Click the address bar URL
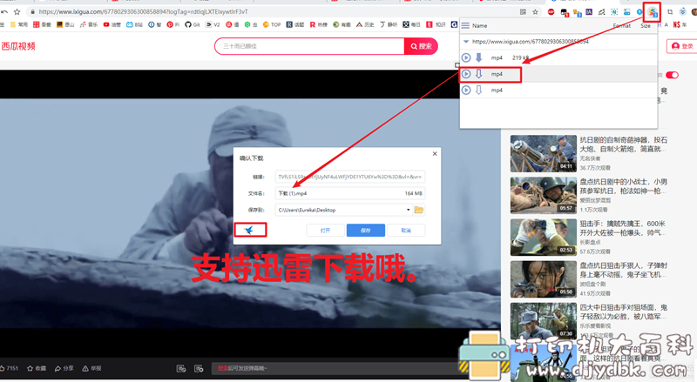 click(143, 12)
